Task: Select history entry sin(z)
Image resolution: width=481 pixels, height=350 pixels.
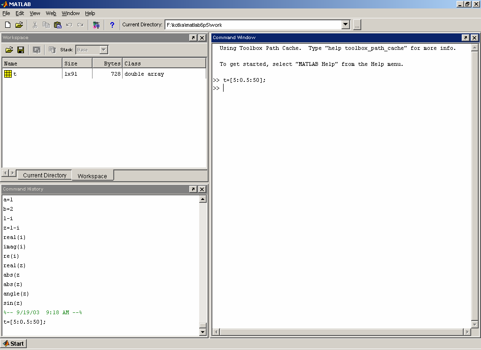Action: [13, 303]
